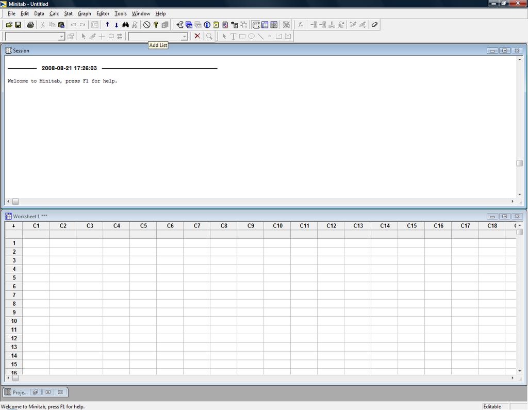This screenshot has height=410, width=528.
Task: Open the Window menu
Action: [x=141, y=13]
